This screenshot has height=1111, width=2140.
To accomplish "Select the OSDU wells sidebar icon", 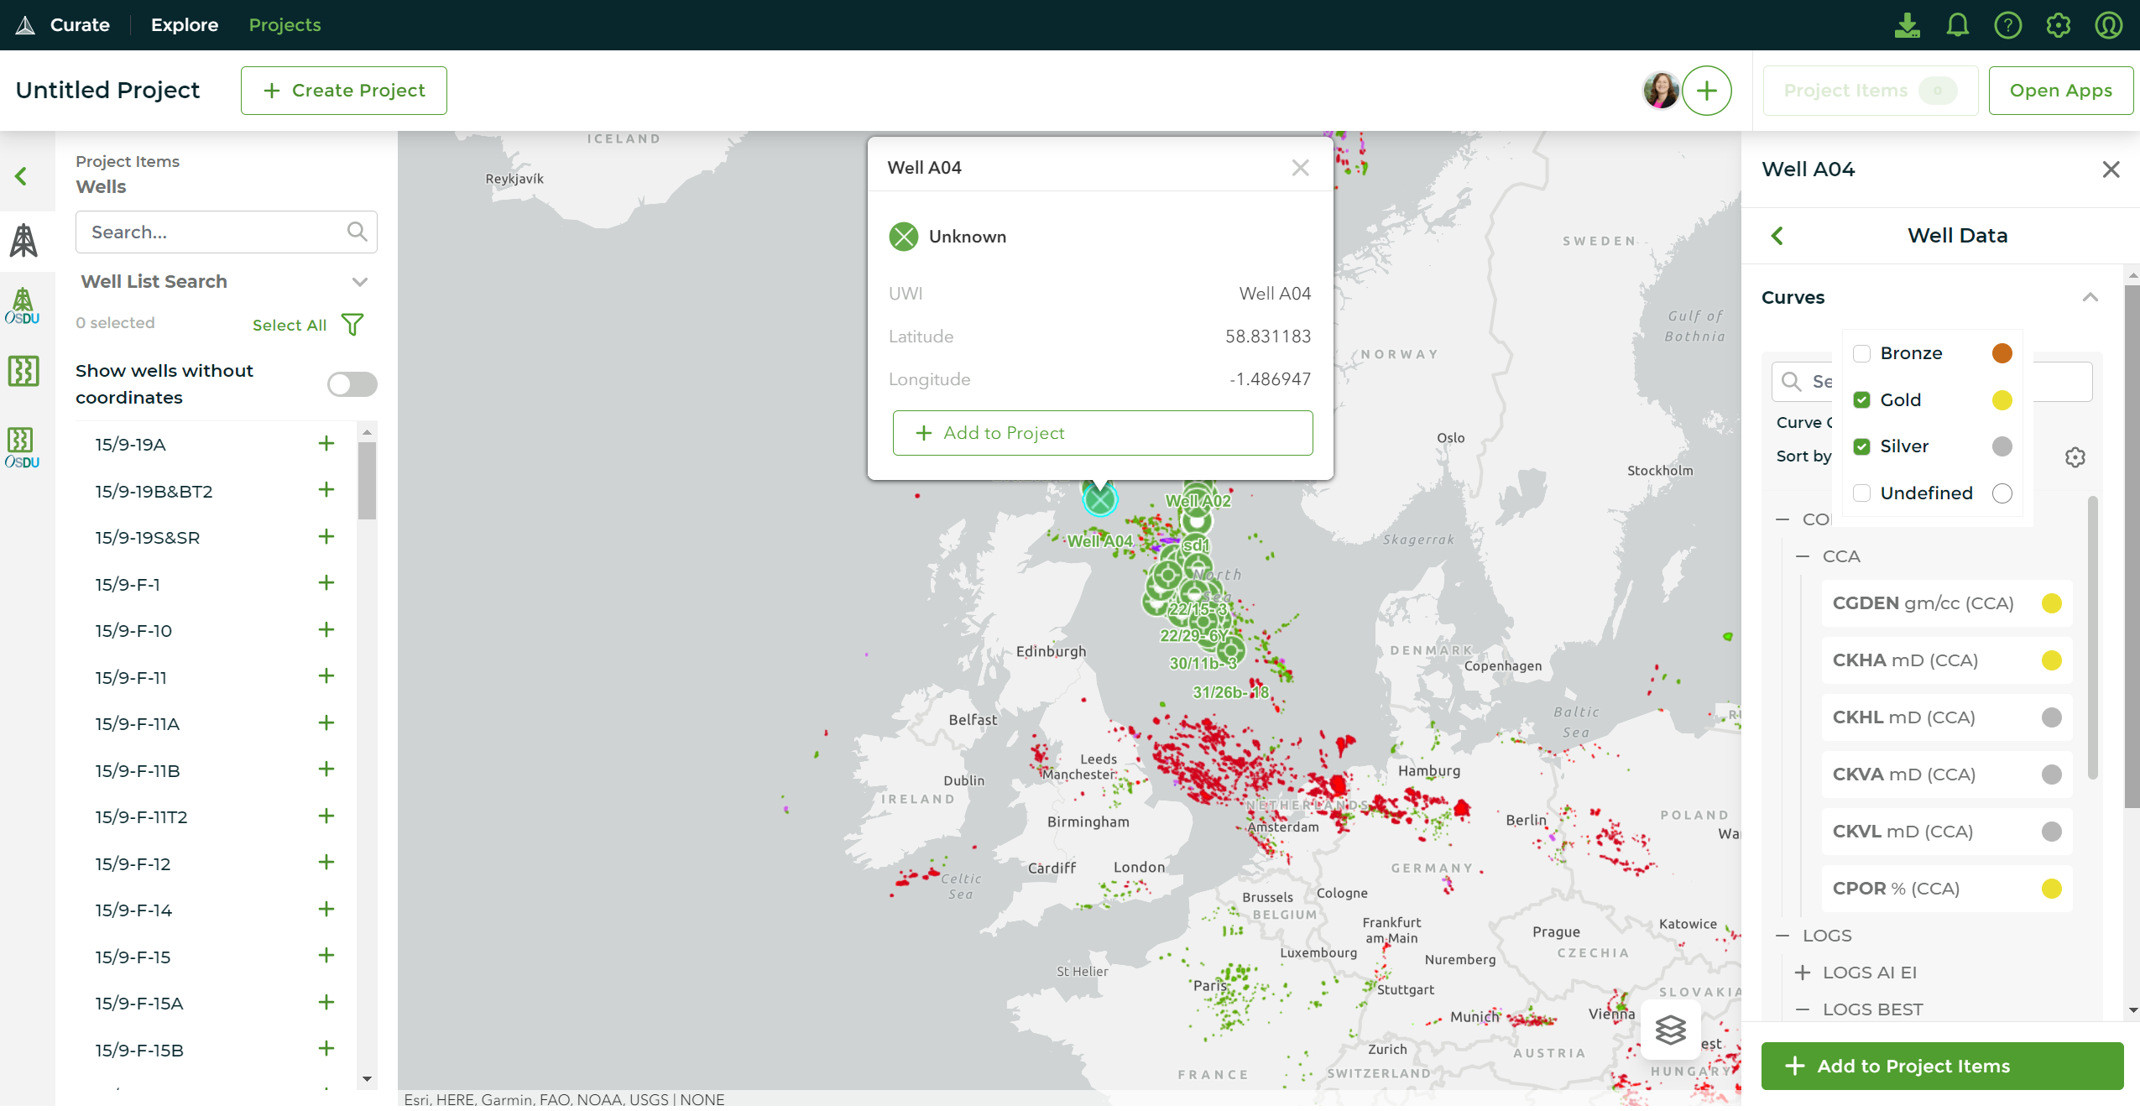I will point(23,305).
